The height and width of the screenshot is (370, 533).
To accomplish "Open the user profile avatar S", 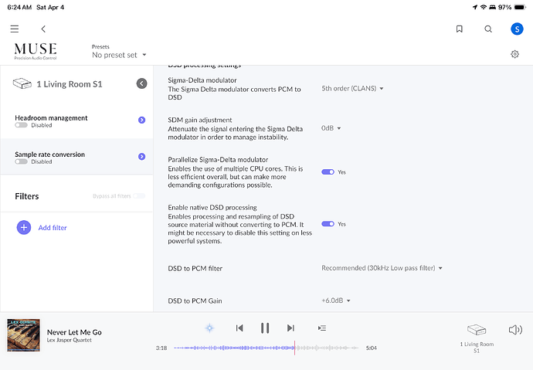I will (x=517, y=29).
